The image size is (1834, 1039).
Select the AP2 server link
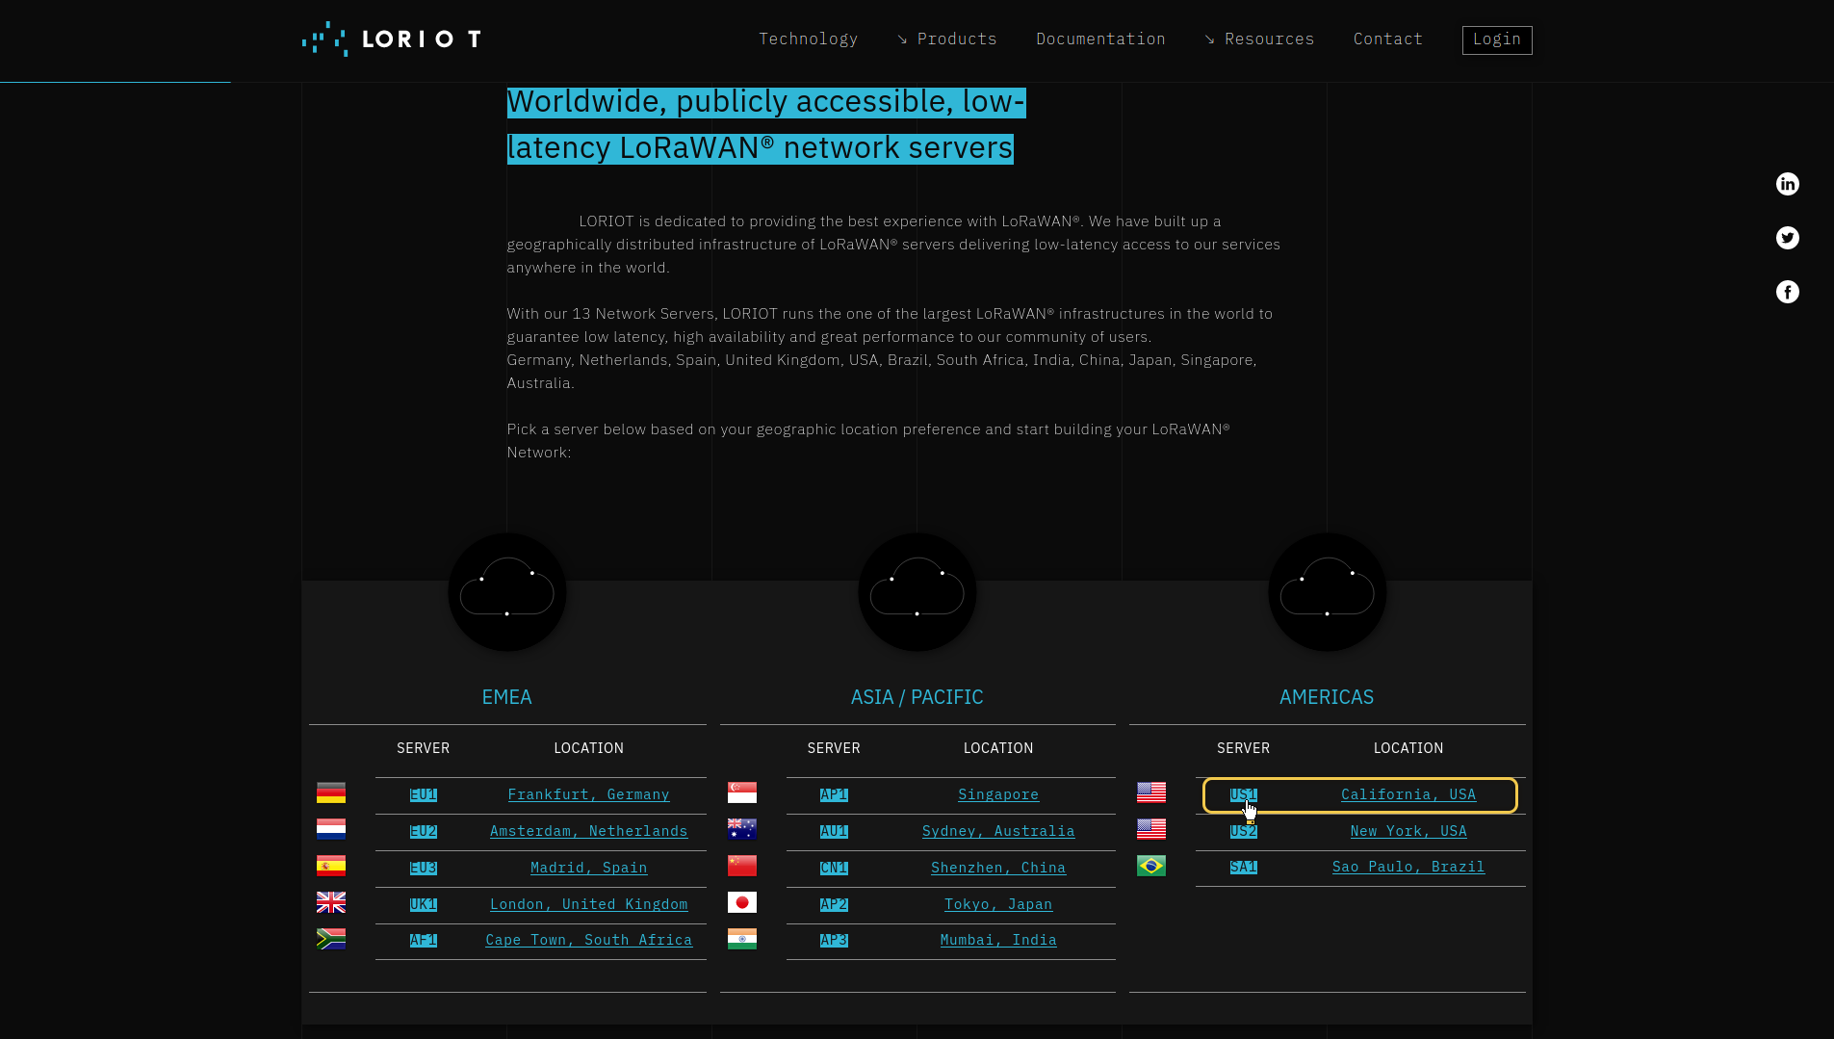(834, 904)
